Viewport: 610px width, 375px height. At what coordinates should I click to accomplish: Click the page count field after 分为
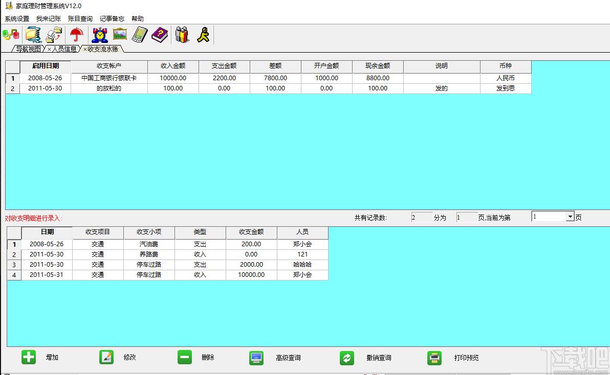[466, 218]
